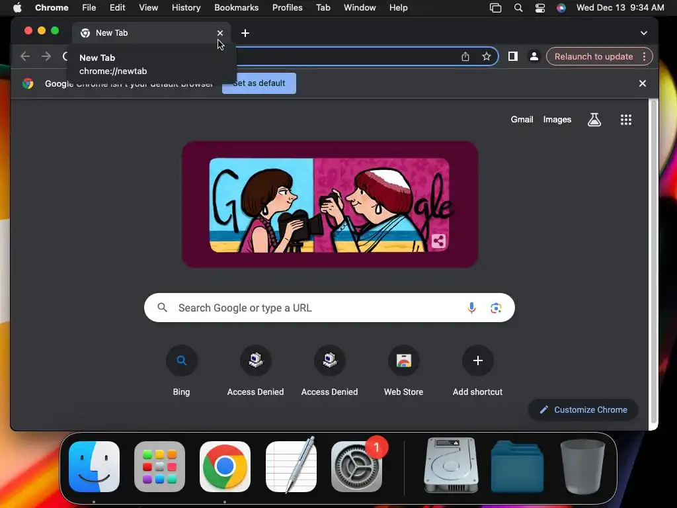
Task: Open the disk drive icon in the Dock
Action: (x=451, y=465)
